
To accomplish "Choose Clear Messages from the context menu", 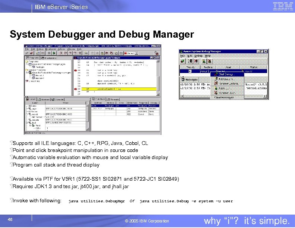I will pyautogui.click(x=227, y=98).
